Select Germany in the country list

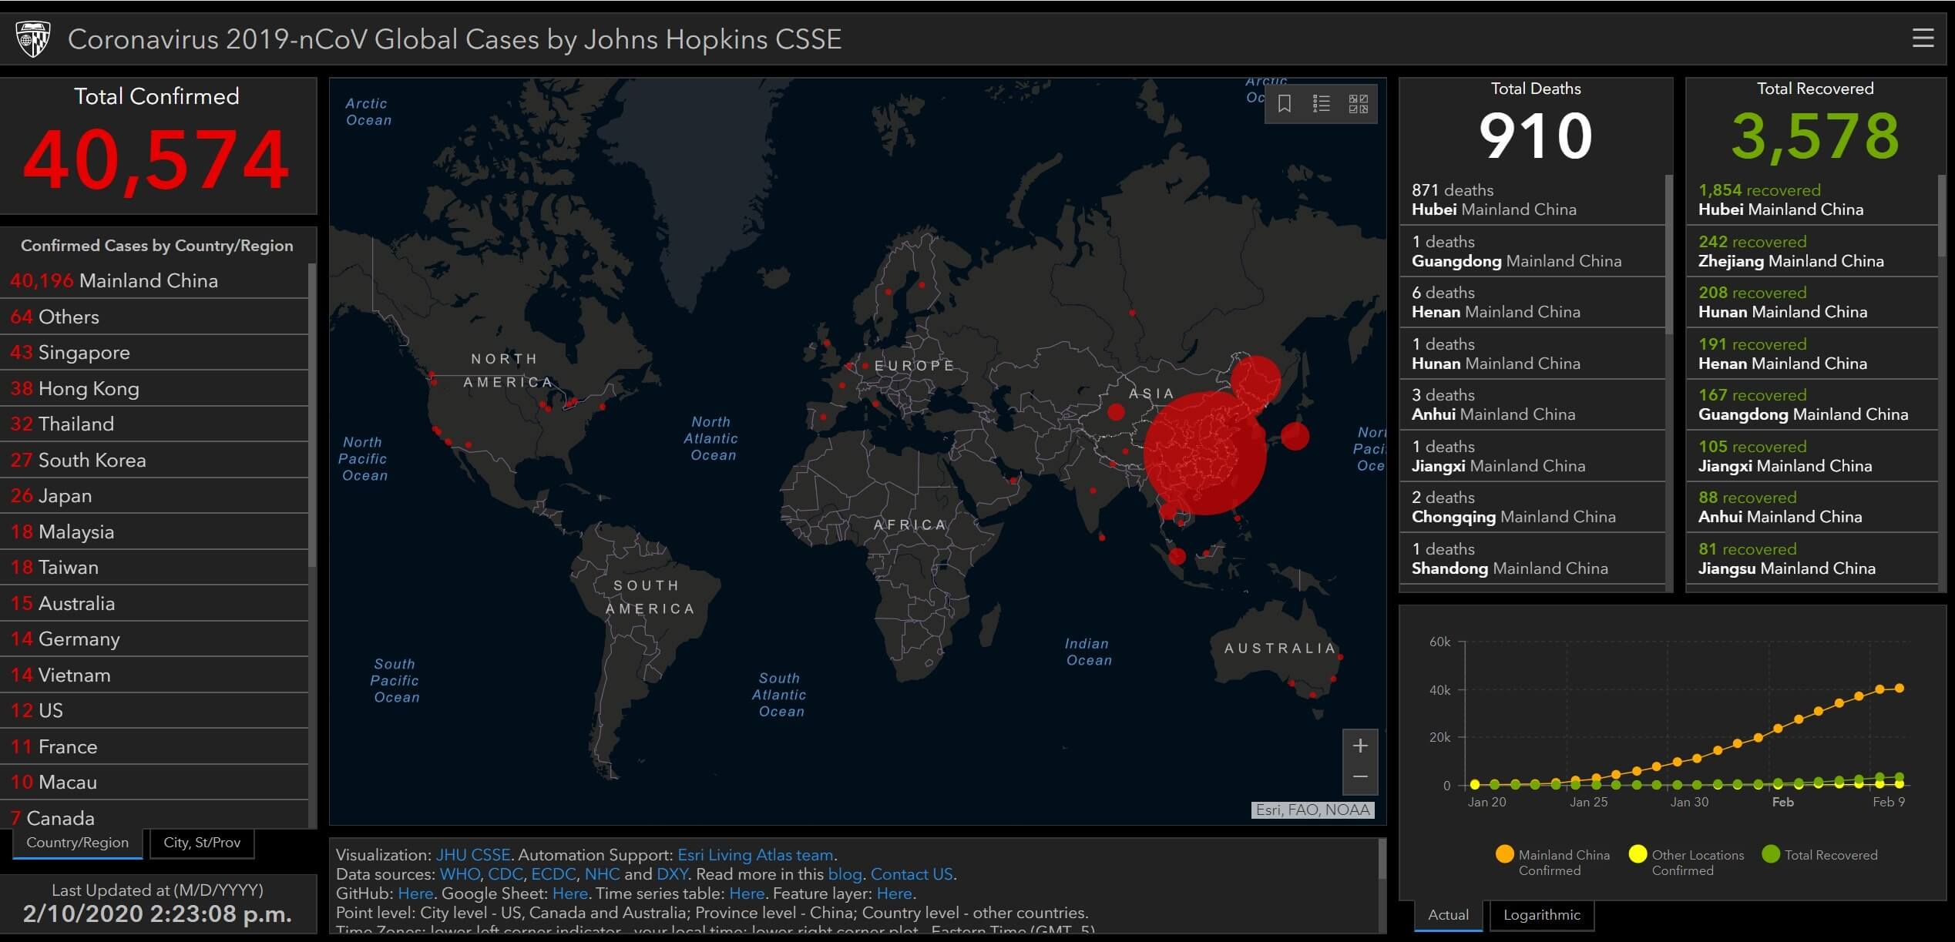click(x=154, y=639)
